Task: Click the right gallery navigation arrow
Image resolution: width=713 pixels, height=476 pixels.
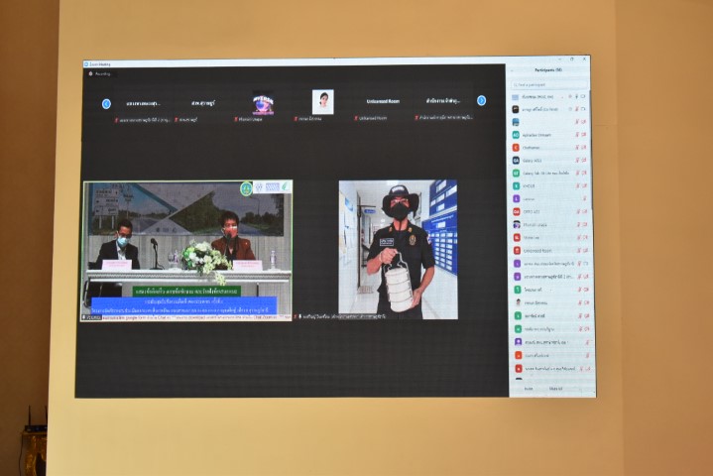Action: (482, 100)
